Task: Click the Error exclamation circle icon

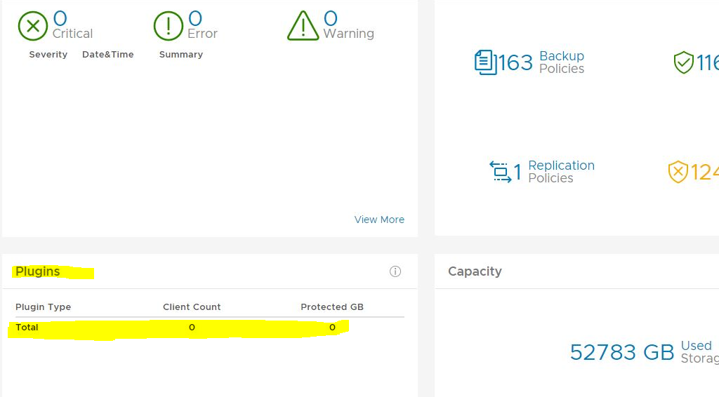Action: (168, 27)
